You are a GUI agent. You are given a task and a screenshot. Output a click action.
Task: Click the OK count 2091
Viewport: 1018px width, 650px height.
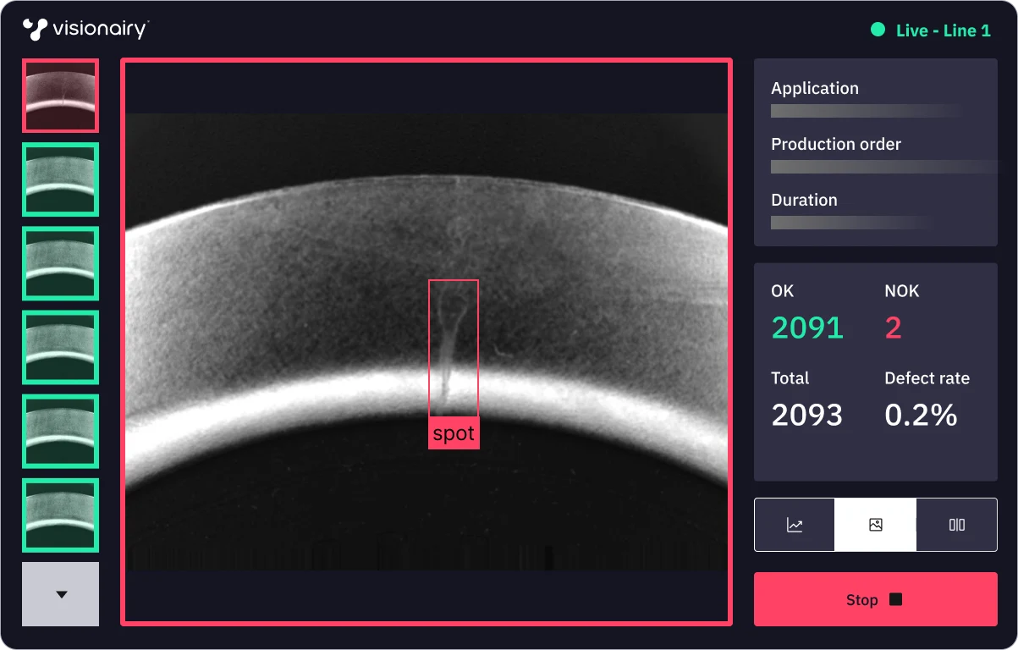[x=807, y=328]
